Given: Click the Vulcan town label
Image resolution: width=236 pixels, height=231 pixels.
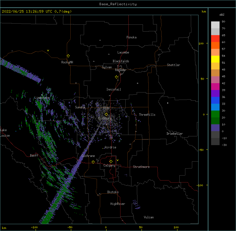Looking at the screenshot, I should (149, 217).
